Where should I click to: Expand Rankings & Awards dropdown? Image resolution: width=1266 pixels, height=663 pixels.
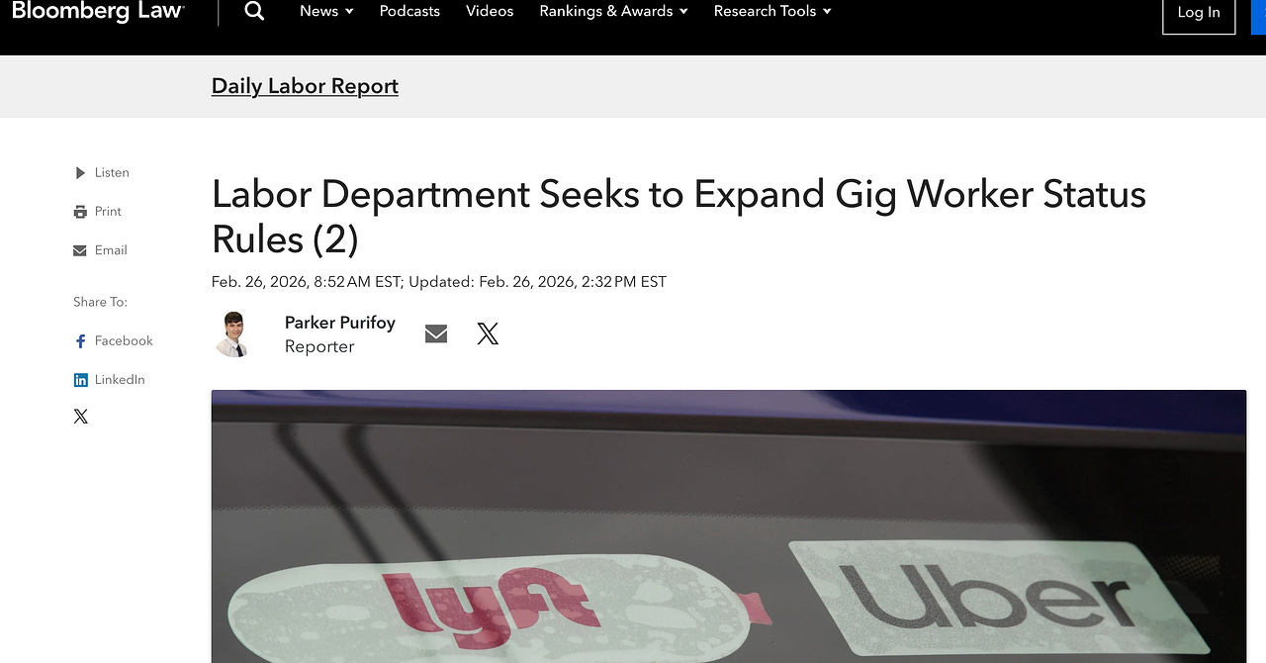click(x=613, y=11)
